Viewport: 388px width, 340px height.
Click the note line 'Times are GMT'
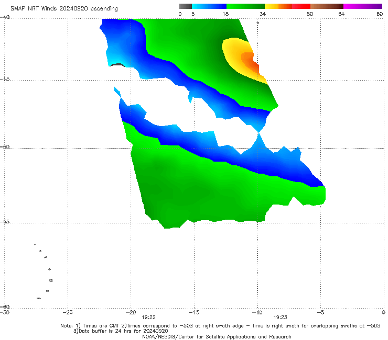[101, 326]
